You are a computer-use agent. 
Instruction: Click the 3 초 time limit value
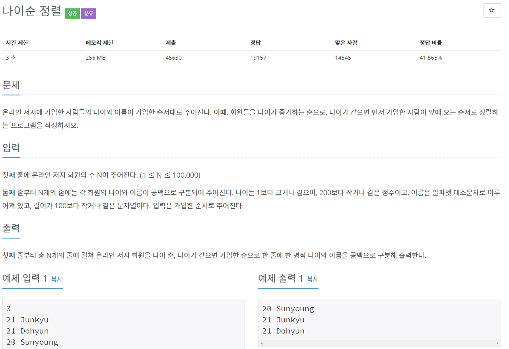coord(11,58)
